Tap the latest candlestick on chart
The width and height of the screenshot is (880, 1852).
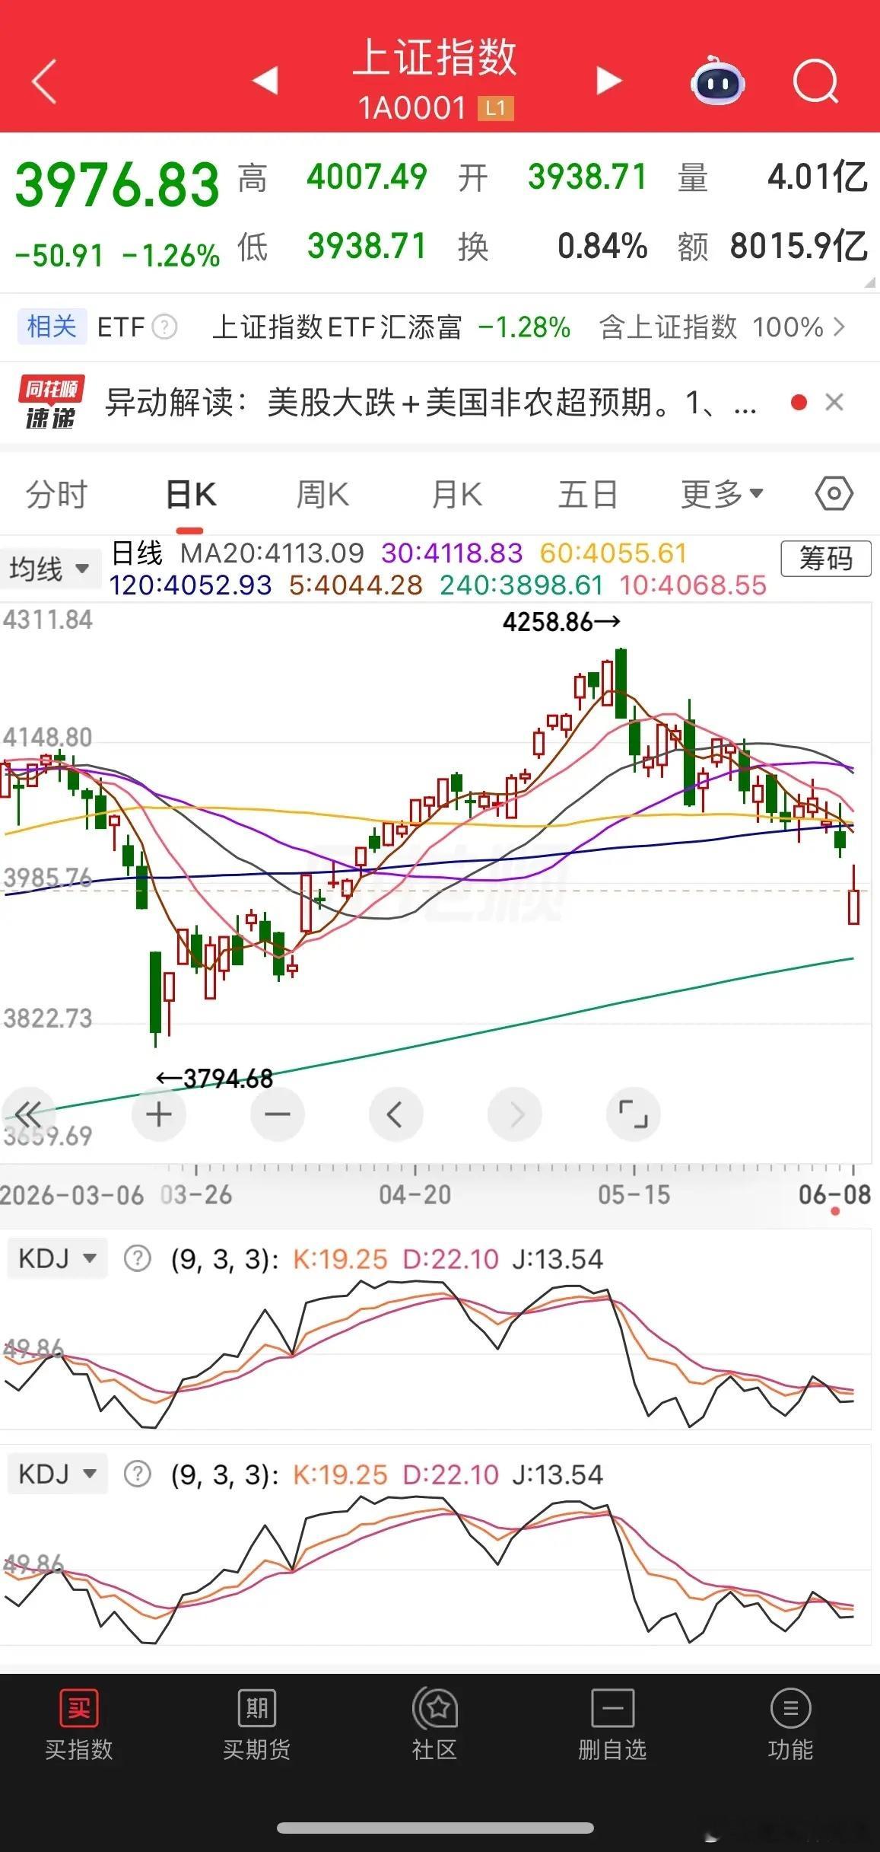tap(854, 894)
